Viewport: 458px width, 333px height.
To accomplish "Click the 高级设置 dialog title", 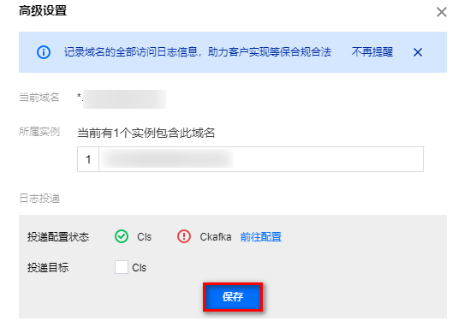I will pos(43,11).
